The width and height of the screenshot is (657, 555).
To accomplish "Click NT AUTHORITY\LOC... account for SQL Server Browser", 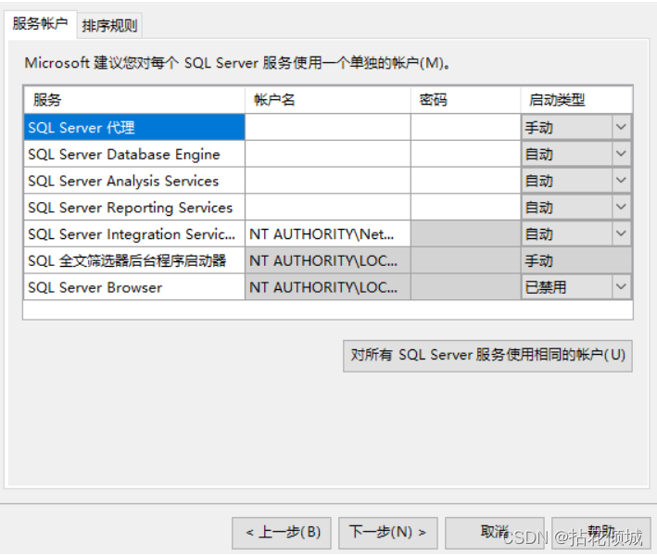I will 328,287.
